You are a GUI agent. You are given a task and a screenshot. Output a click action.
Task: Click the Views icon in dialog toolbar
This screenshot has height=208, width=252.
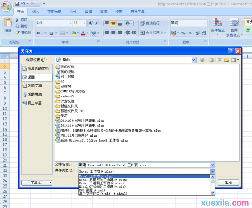[x=233, y=60]
